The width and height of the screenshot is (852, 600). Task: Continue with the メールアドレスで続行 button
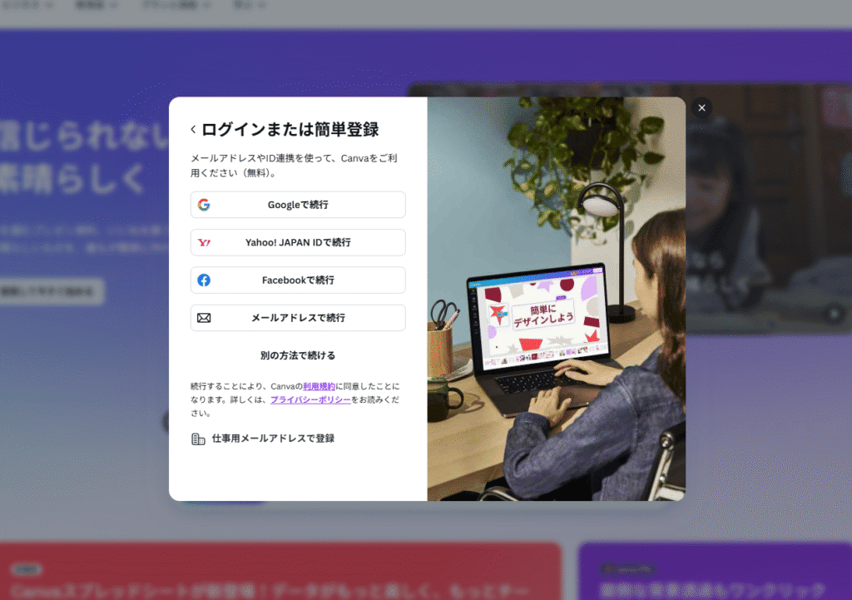298,318
